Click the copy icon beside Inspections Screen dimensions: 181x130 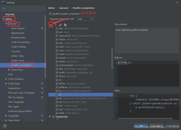click(x=42, y=88)
